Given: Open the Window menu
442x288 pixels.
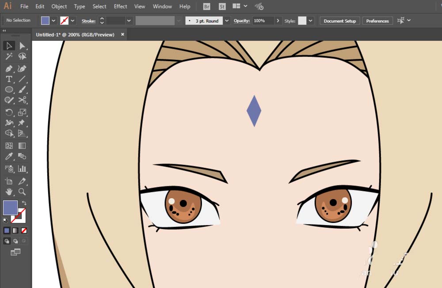Looking at the screenshot, I should (162, 6).
